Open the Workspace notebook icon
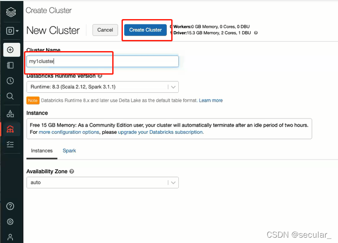 (x=10, y=65)
